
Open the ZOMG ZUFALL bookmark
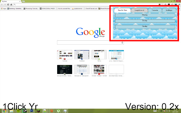tap(47, 8)
